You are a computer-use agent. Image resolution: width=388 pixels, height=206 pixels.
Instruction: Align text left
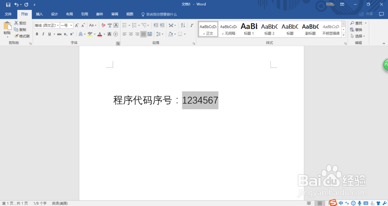(x=125, y=34)
